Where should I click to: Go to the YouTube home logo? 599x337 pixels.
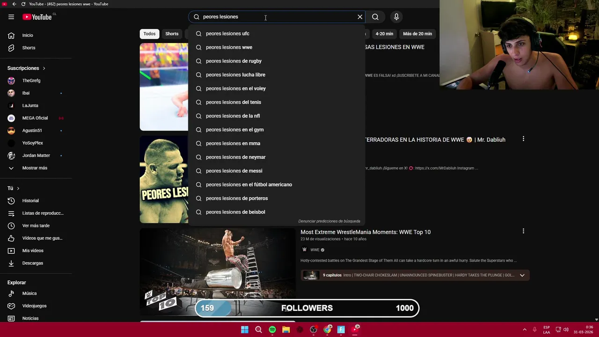coord(37,17)
